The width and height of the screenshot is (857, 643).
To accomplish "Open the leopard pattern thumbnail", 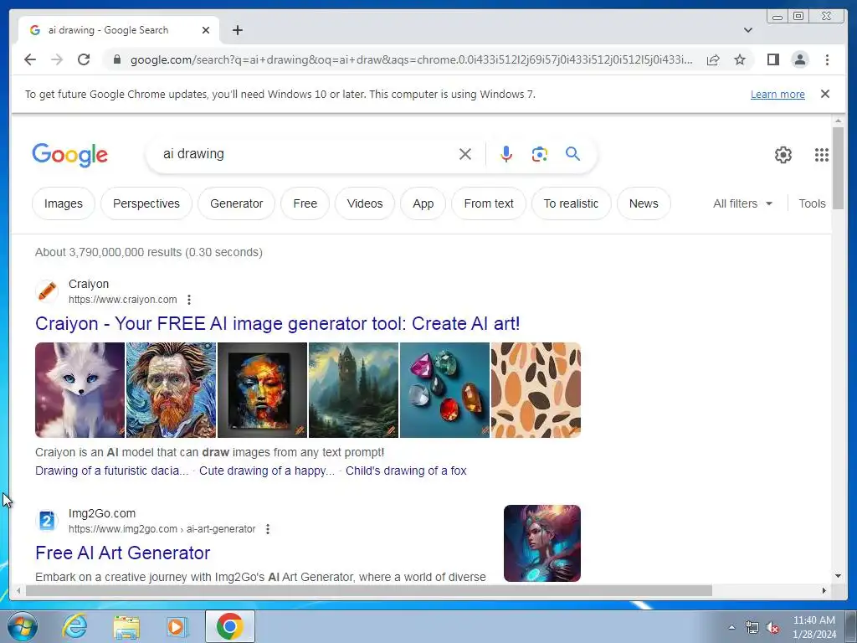I will tap(536, 390).
